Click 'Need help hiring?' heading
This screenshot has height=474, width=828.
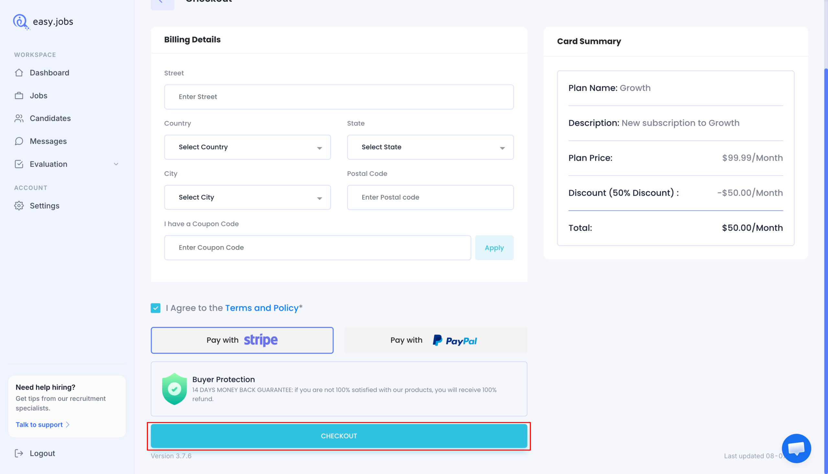pyautogui.click(x=45, y=387)
